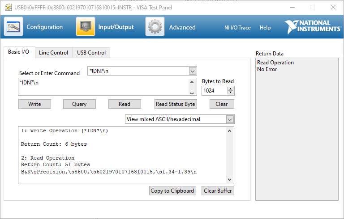Viewport: 344px width, 219px height.
Task: Click the National Instruments logo
Action: click(313, 27)
